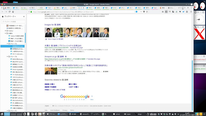Go forward with the browser forward arrow

(6, 12)
